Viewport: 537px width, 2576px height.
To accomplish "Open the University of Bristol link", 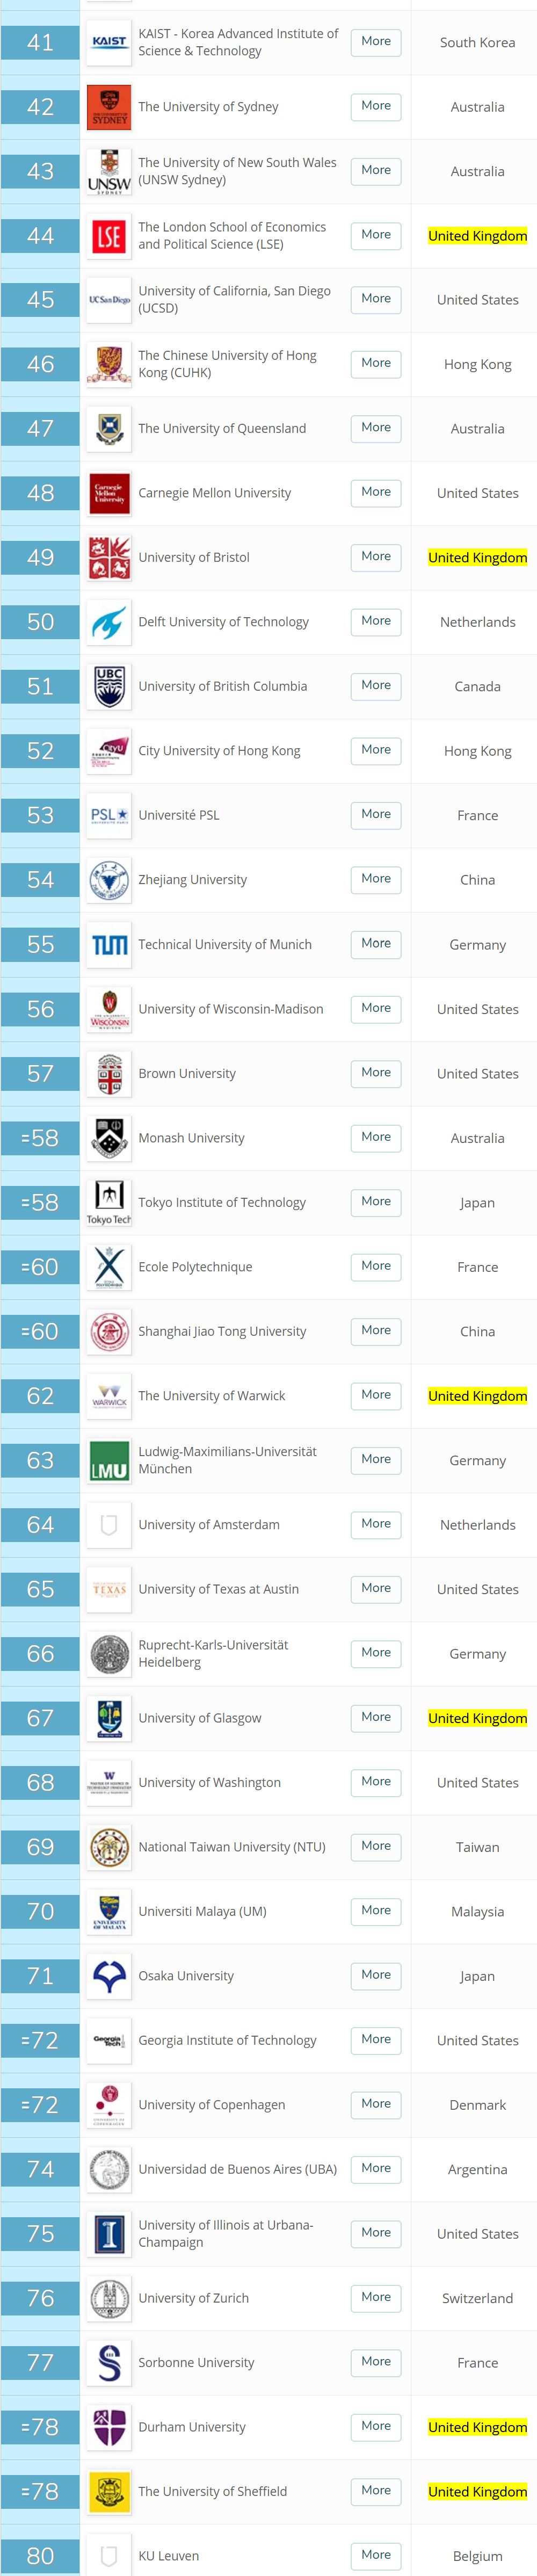I will (194, 557).
